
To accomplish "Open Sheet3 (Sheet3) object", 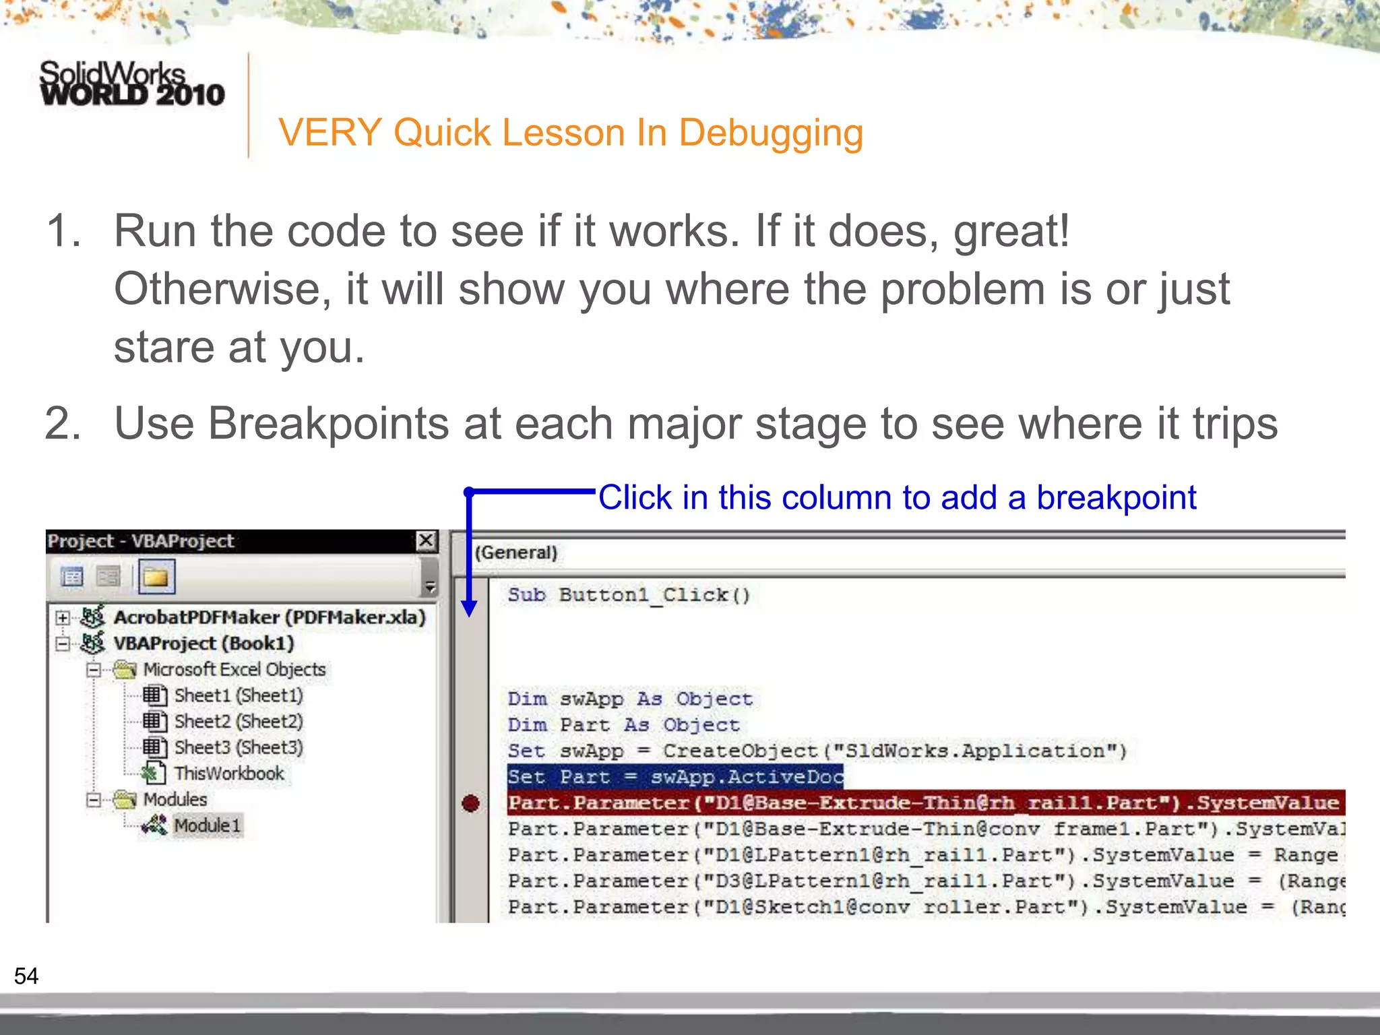I will coord(238,748).
